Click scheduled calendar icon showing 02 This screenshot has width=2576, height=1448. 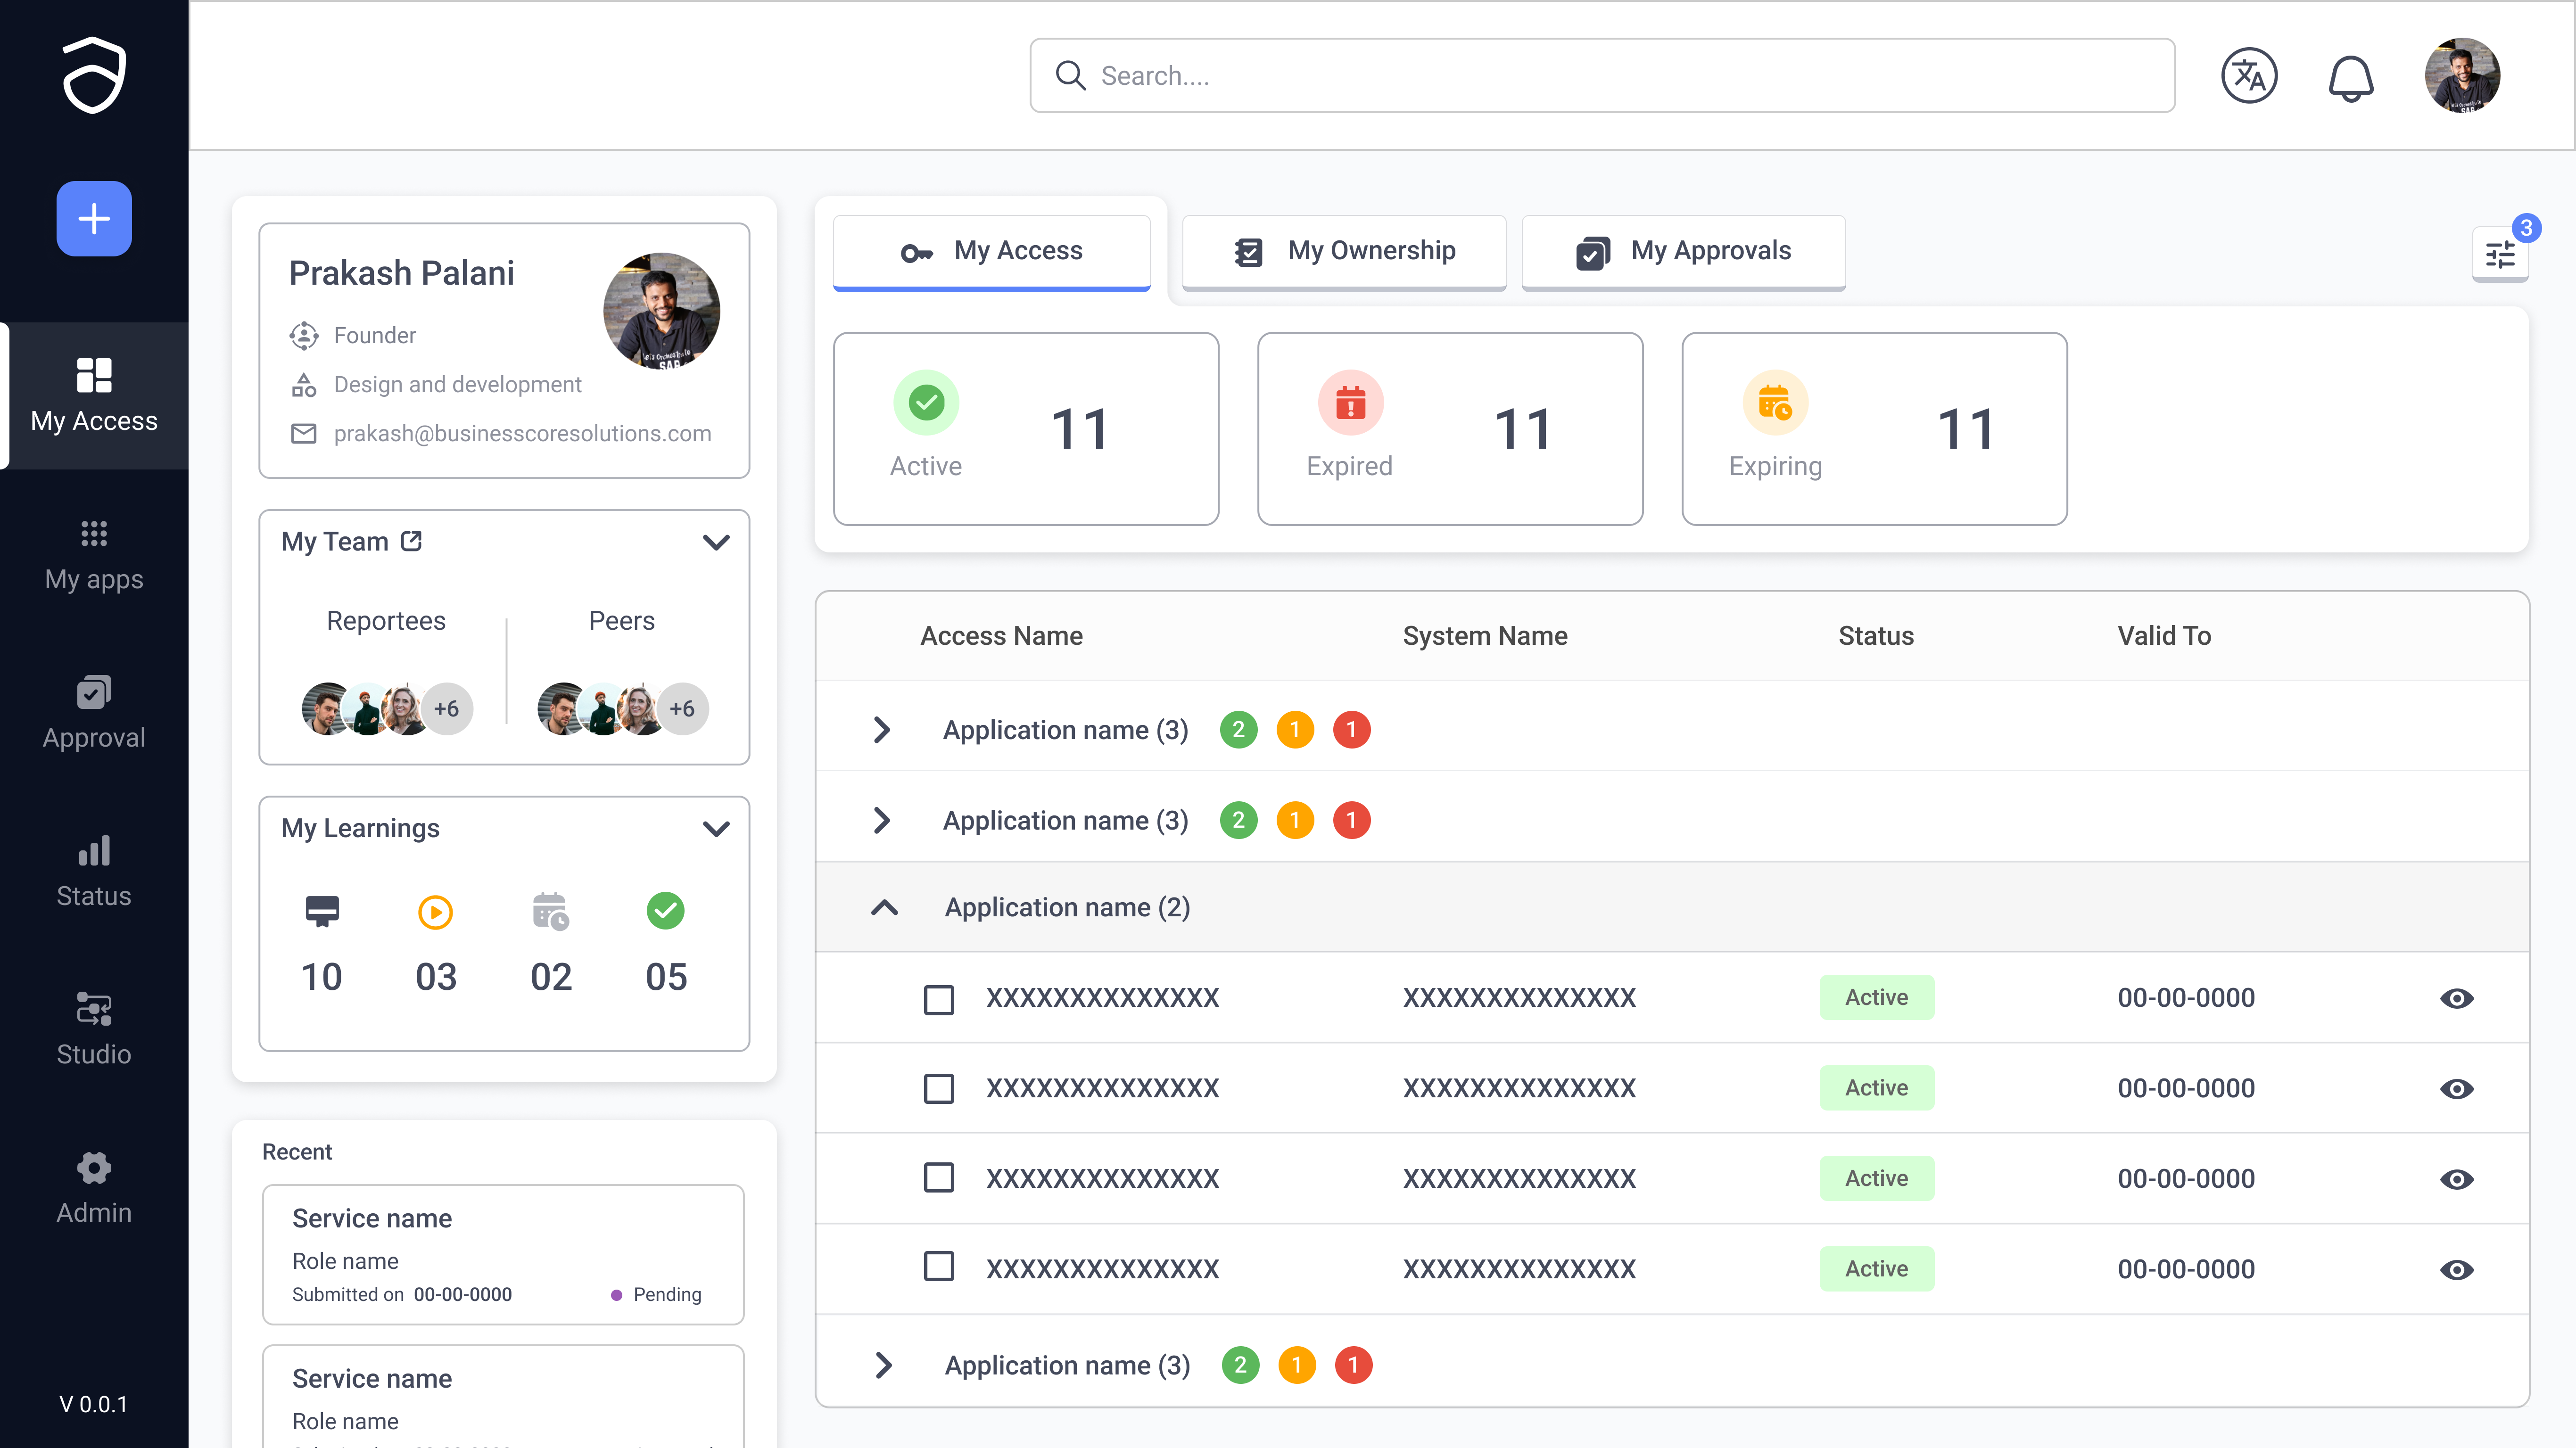tap(551, 911)
